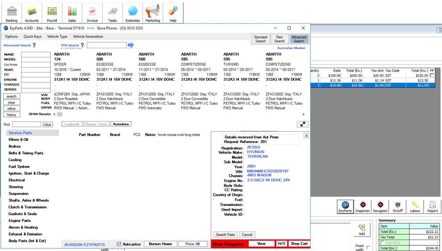Viewport: 442px width, 251px height.
Task: Open the Vehicle Type menu
Action: (57, 36)
